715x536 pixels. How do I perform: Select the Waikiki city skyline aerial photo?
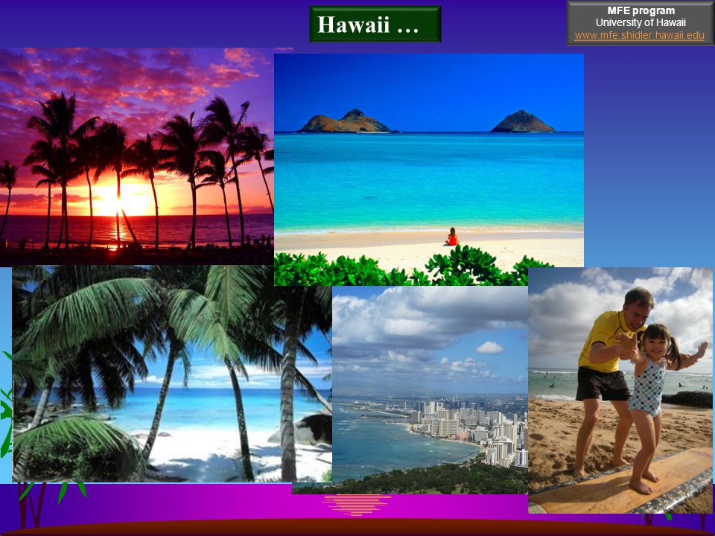430,389
